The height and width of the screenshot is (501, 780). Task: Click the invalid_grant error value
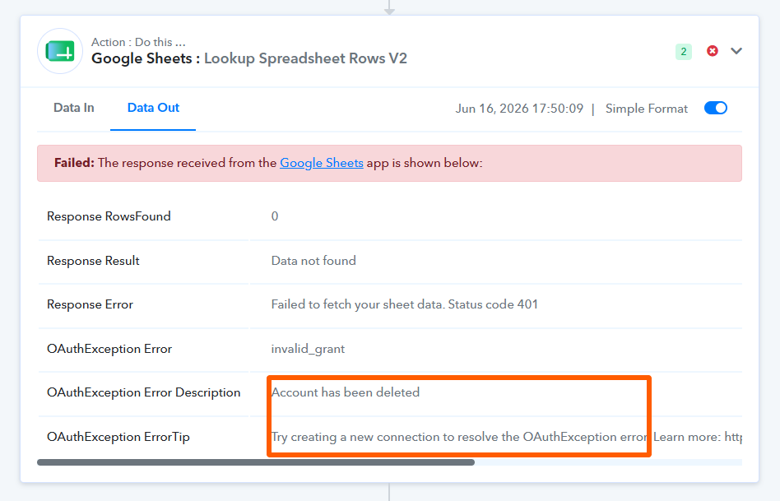(308, 349)
